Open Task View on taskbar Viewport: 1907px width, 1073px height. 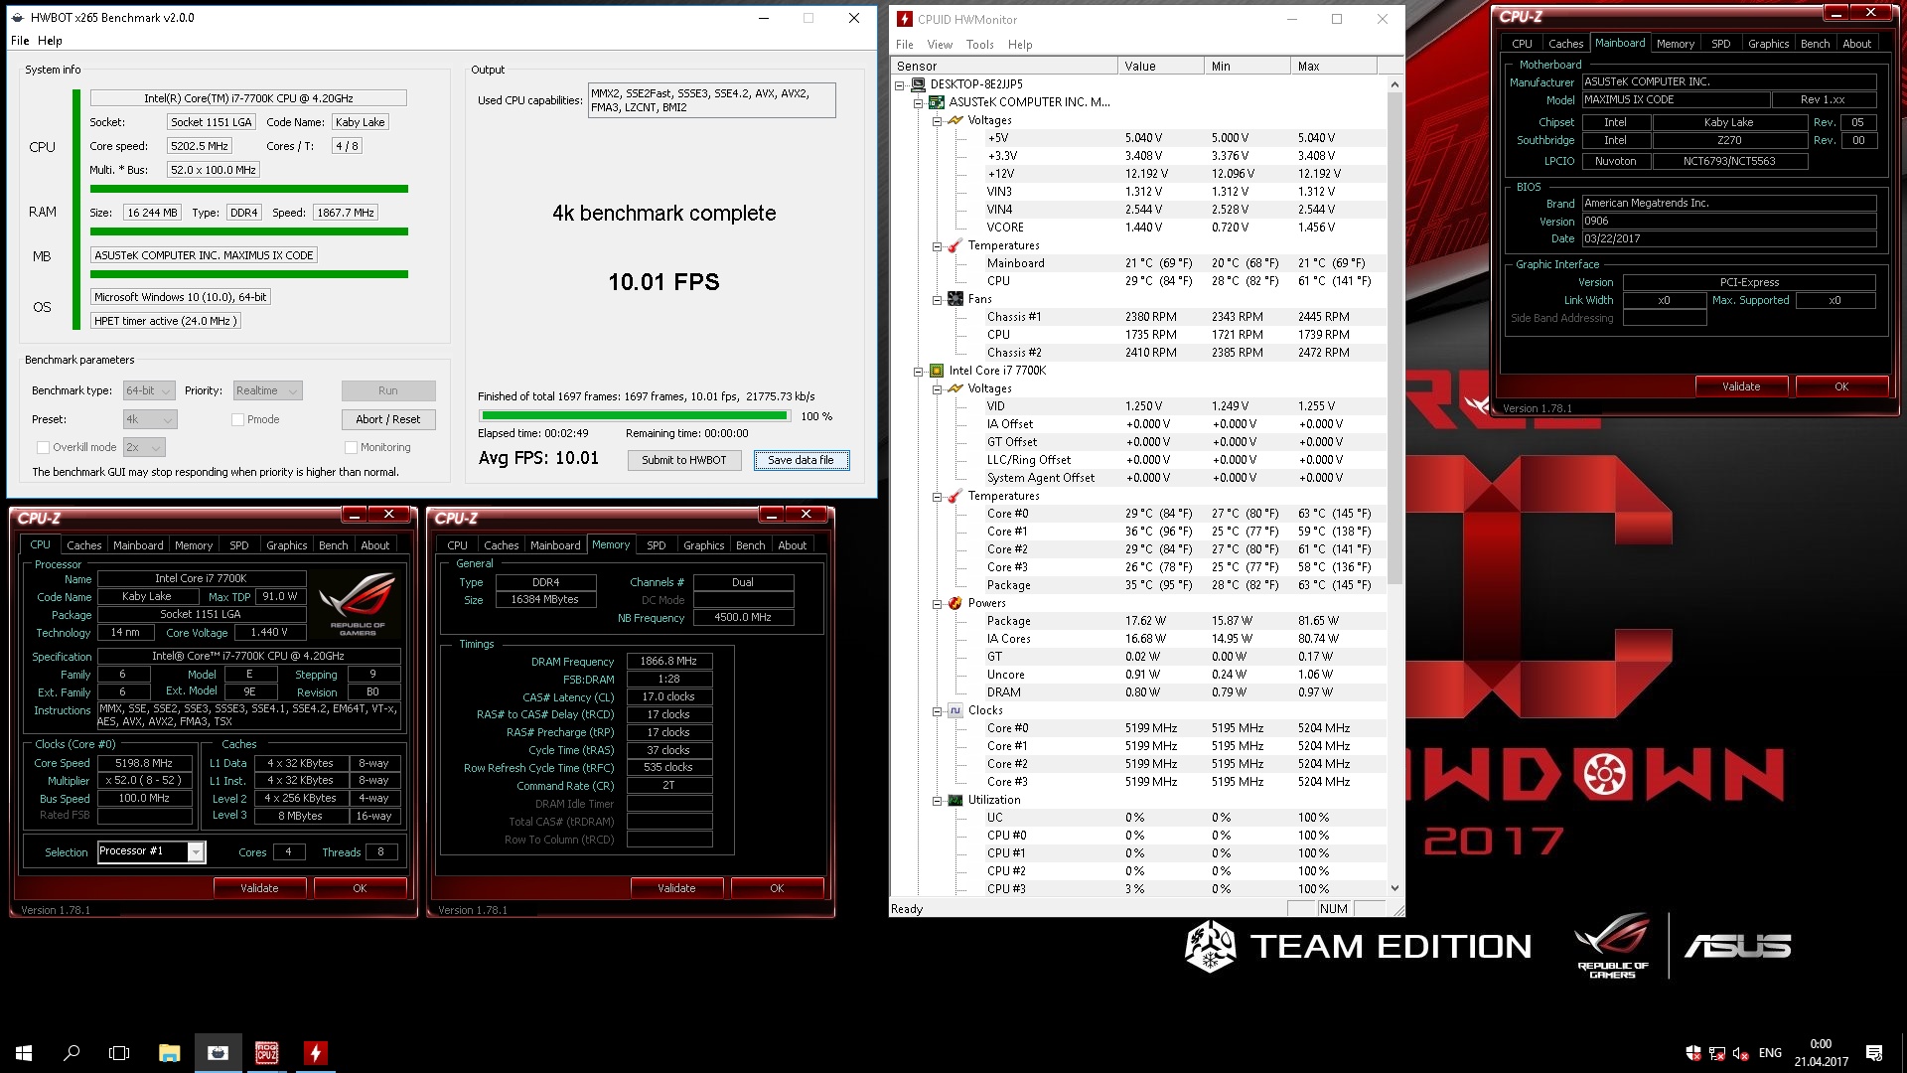pos(119,1052)
